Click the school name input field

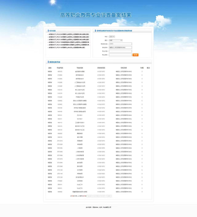pos(120,47)
